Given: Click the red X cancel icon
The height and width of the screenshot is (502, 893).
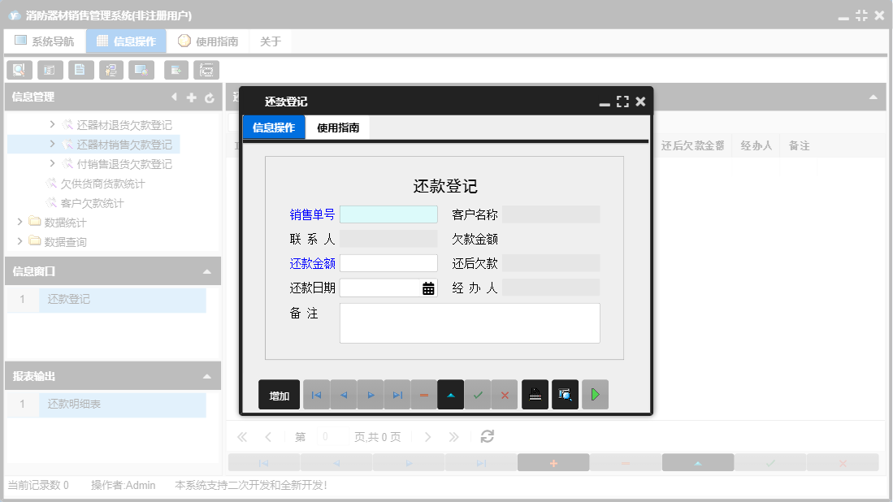Looking at the screenshot, I should point(505,394).
